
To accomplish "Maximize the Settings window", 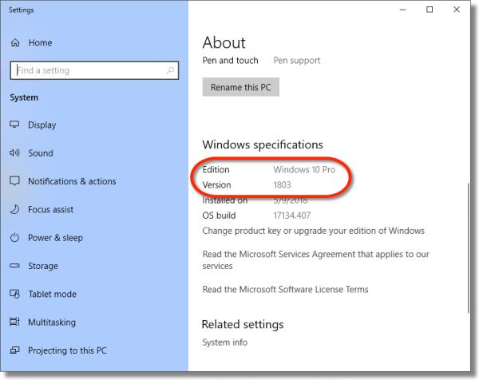I will click(x=430, y=10).
